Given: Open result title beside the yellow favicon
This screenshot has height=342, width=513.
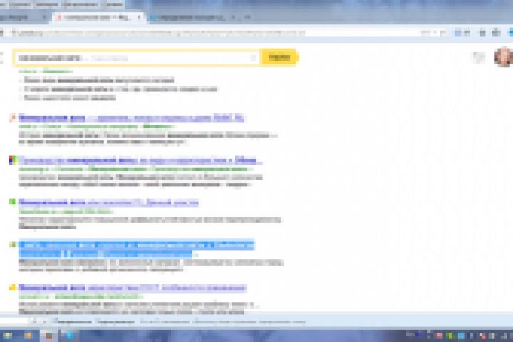Looking at the screenshot, I should point(133,288).
